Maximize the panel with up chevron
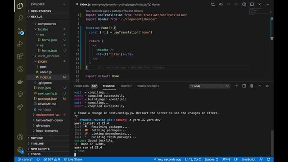The width and height of the screenshot is (288, 162). click(x=260, y=86)
